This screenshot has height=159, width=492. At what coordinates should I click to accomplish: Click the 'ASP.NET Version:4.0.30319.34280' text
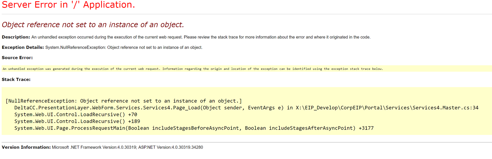(171, 147)
